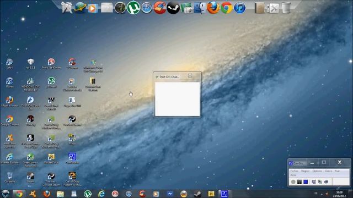Open Steam from the top dock
The image size is (353, 198).
[x=173, y=8]
